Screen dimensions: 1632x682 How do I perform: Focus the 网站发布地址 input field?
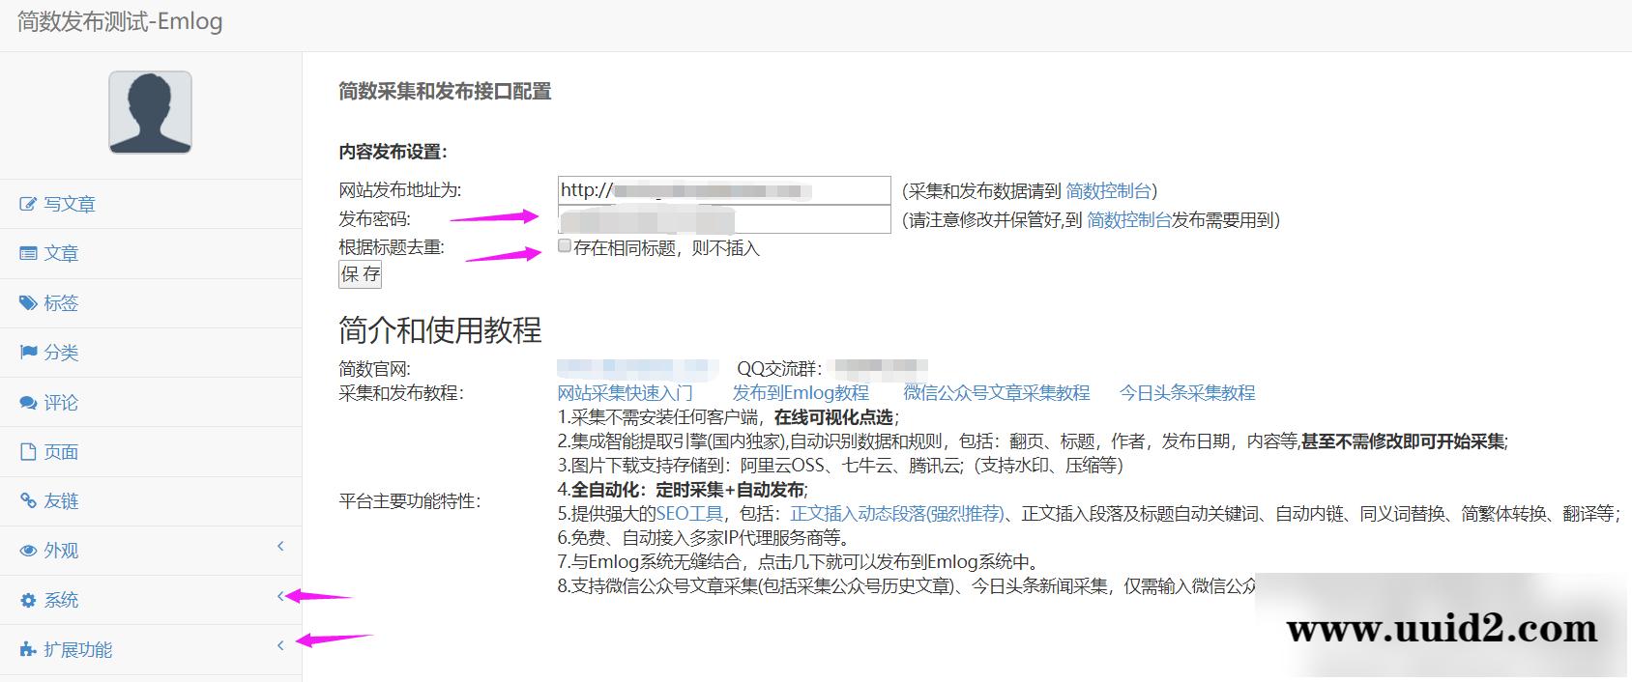[x=724, y=190]
